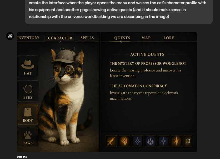Activate the sword ability icon
The height and width of the screenshot is (159, 220).
(111, 141)
